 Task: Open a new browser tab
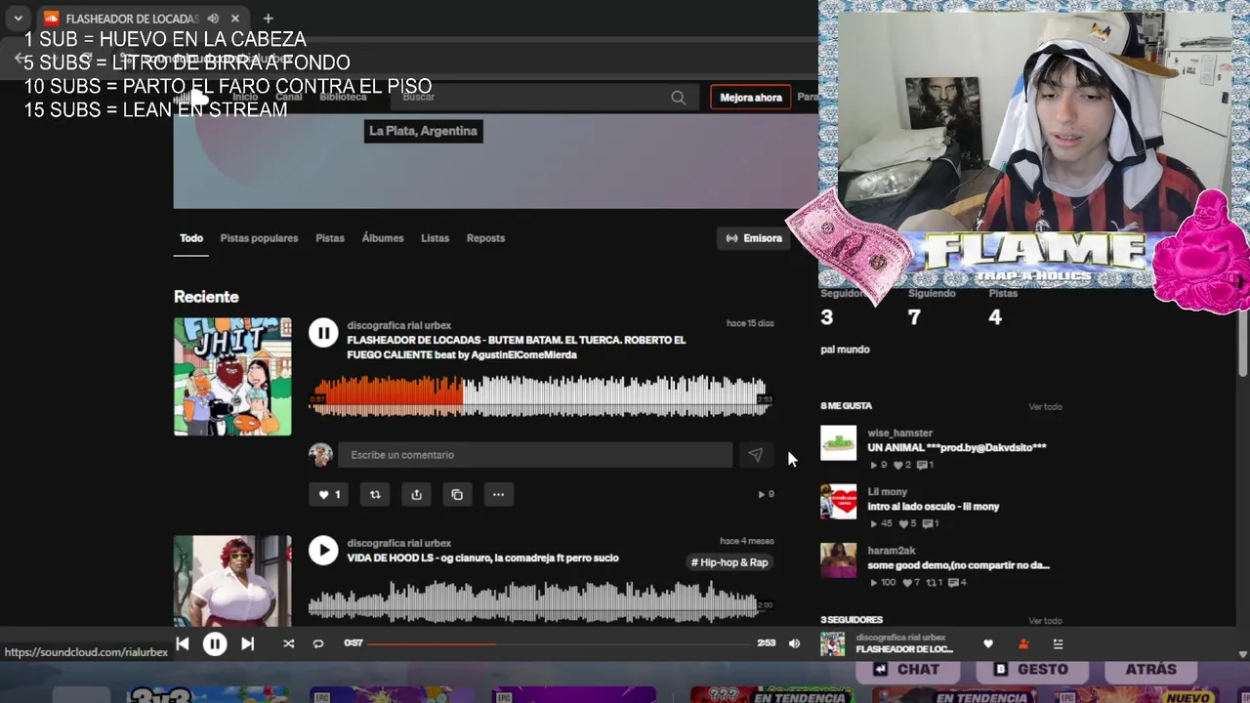click(x=268, y=18)
